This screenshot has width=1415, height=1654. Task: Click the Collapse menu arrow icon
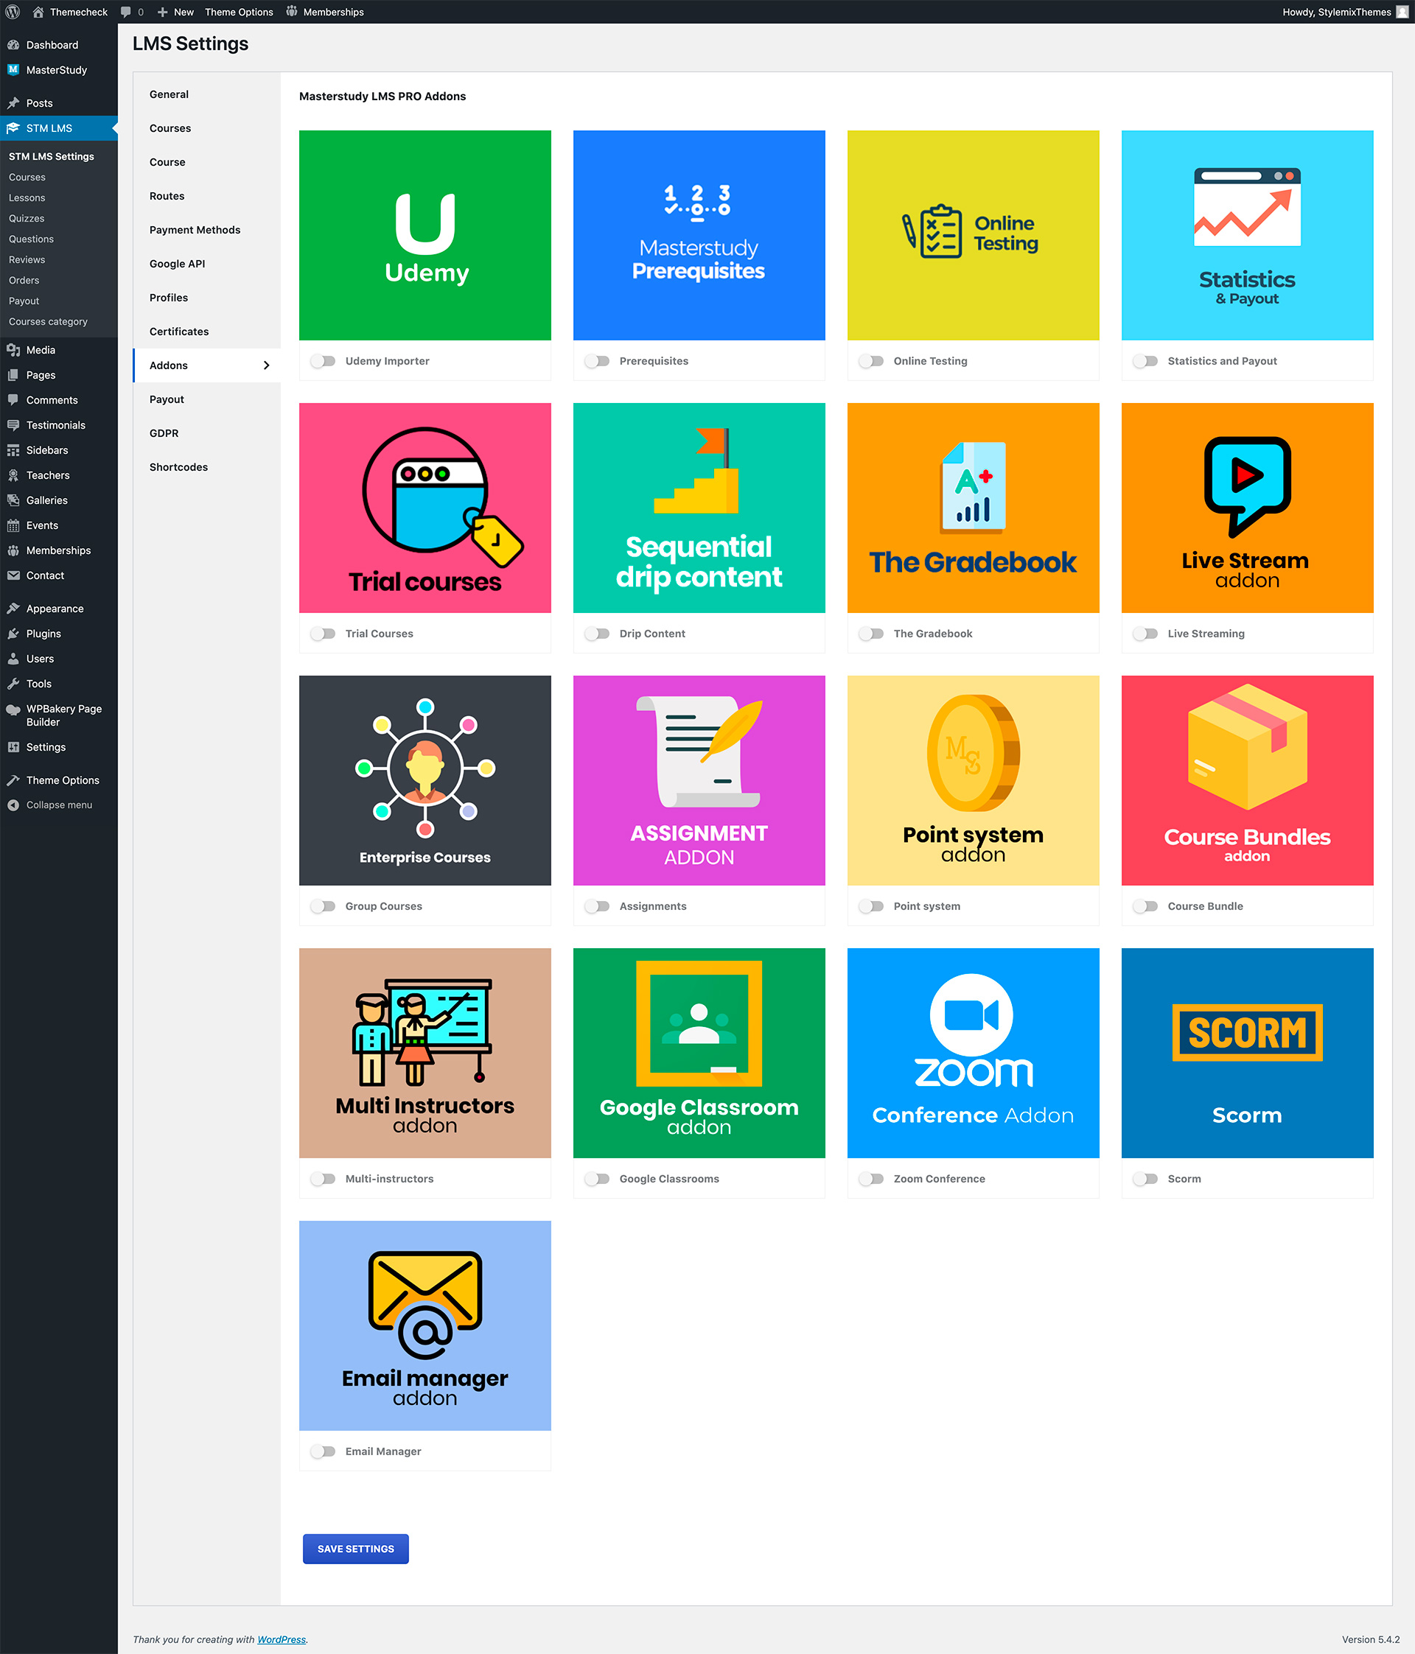point(13,805)
